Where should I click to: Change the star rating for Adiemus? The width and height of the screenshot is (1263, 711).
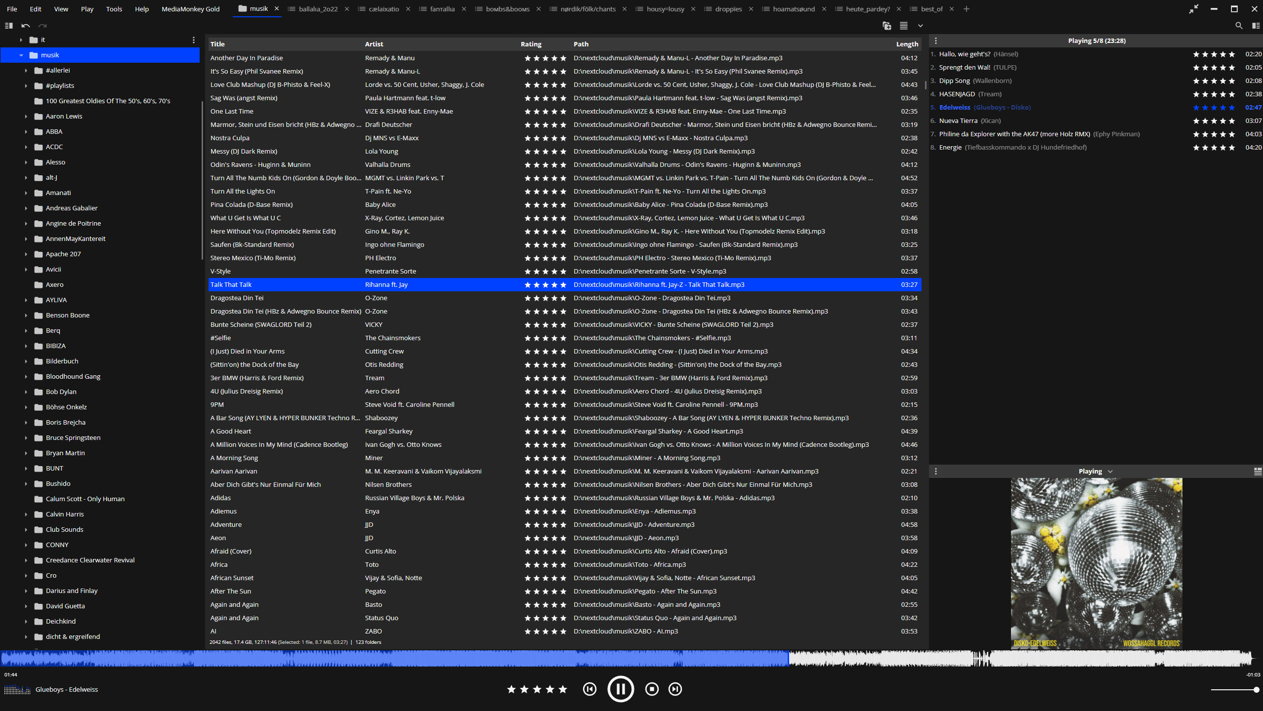(x=546, y=512)
